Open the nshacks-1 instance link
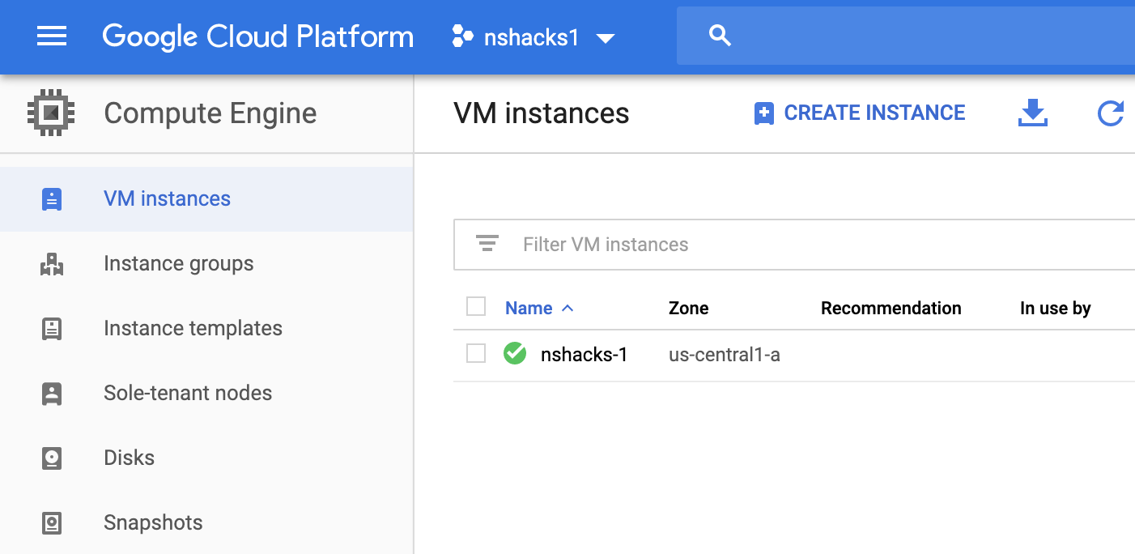Viewport: 1135px width, 554px height. (584, 355)
